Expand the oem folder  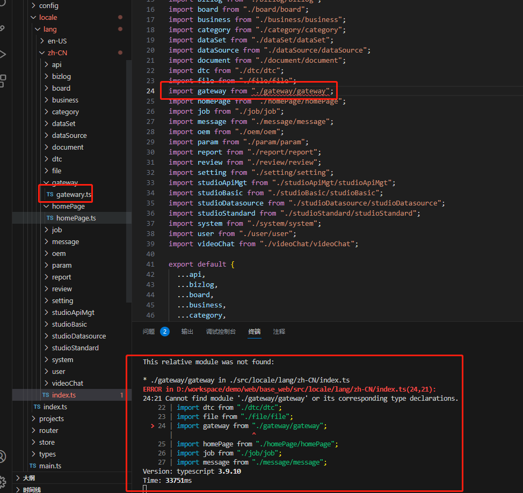(59, 253)
